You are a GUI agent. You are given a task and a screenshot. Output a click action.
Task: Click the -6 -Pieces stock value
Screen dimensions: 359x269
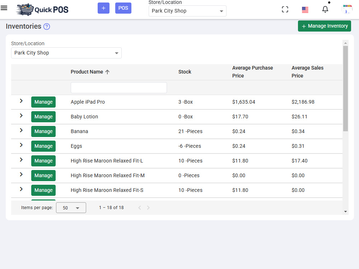[x=190, y=146]
